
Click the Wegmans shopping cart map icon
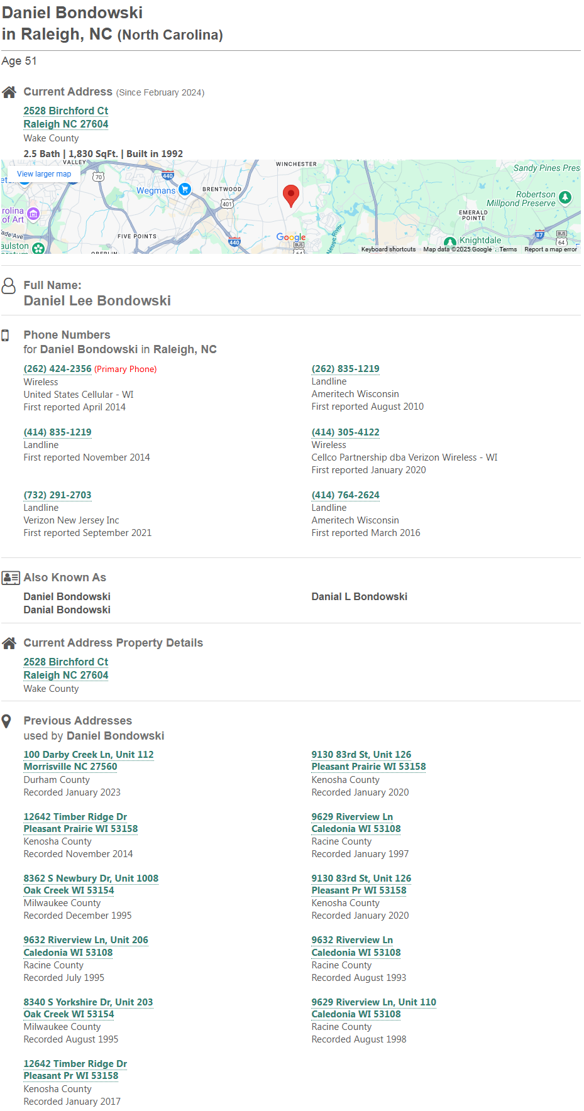(185, 189)
